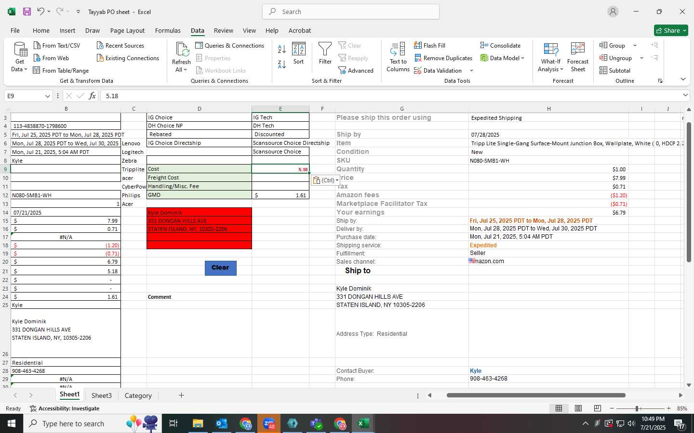Open Queries & Connections pane
Viewport: 694px width, 433px height.
[x=229, y=45]
